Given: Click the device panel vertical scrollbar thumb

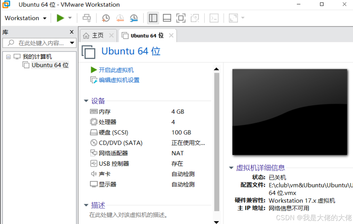Looking at the screenshot, I should 216,142.
